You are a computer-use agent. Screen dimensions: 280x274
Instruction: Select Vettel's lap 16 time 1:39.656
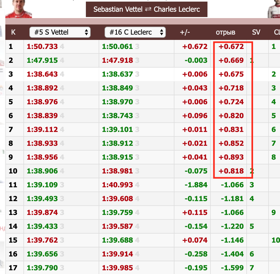42,254
